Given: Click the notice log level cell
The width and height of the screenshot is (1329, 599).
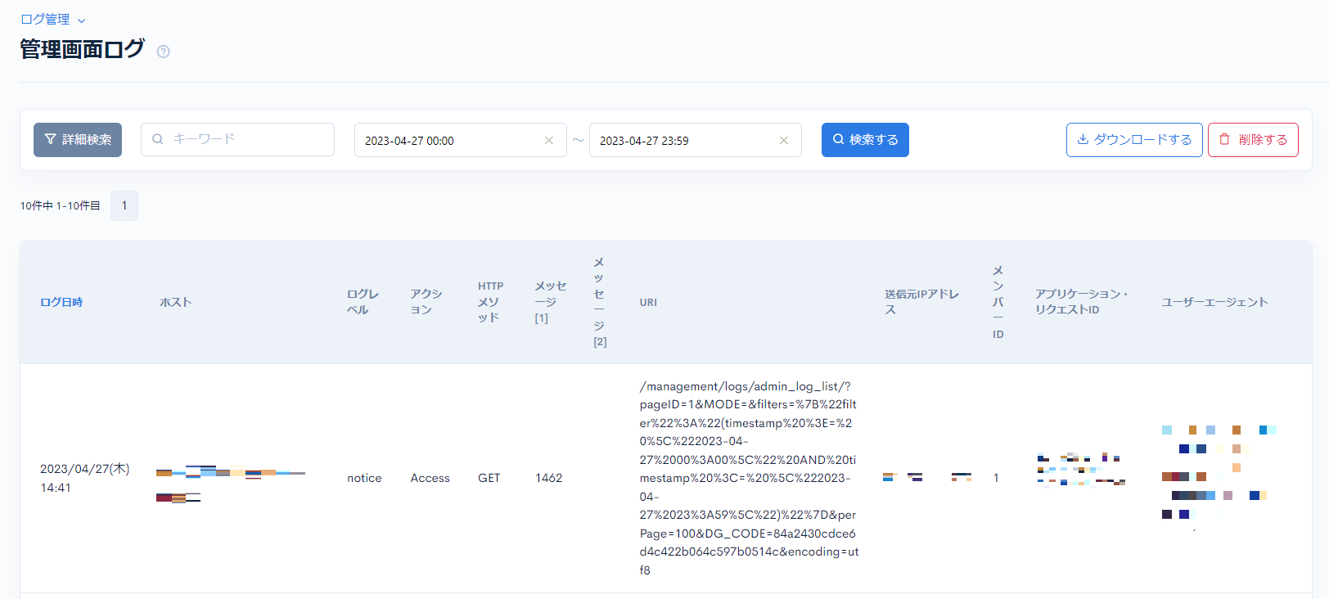Looking at the screenshot, I should coord(364,478).
